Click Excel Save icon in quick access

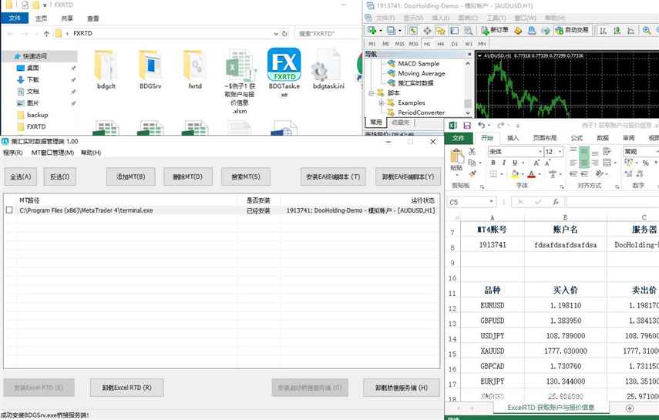467,126
